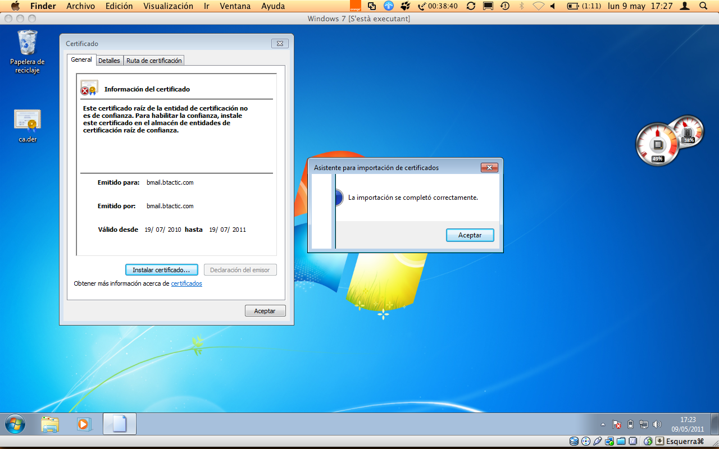Close the Mac window with the red button
The width and height of the screenshot is (719, 449).
pyautogui.click(x=7, y=19)
